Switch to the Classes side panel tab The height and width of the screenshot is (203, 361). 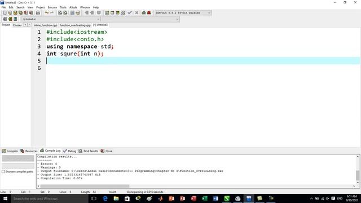(x=17, y=25)
